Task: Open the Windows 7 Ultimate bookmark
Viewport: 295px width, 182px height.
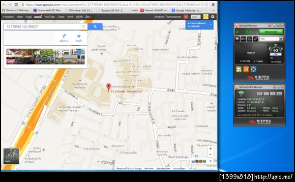Action: (x=16, y=10)
